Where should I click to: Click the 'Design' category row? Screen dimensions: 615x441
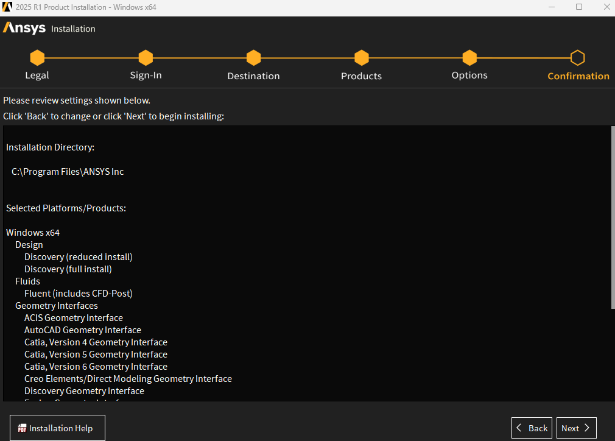29,245
